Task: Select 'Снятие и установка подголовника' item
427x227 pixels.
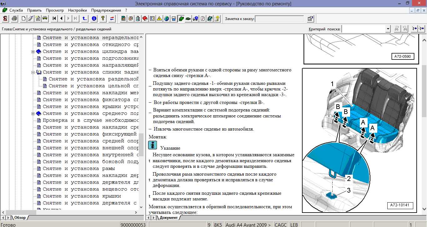Action: 90,59
